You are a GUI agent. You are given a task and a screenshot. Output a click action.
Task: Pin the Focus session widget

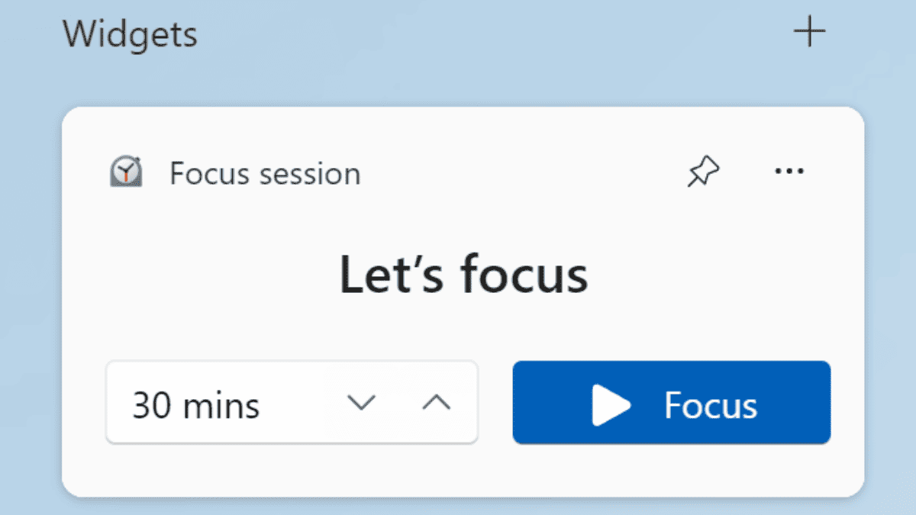pyautogui.click(x=703, y=172)
